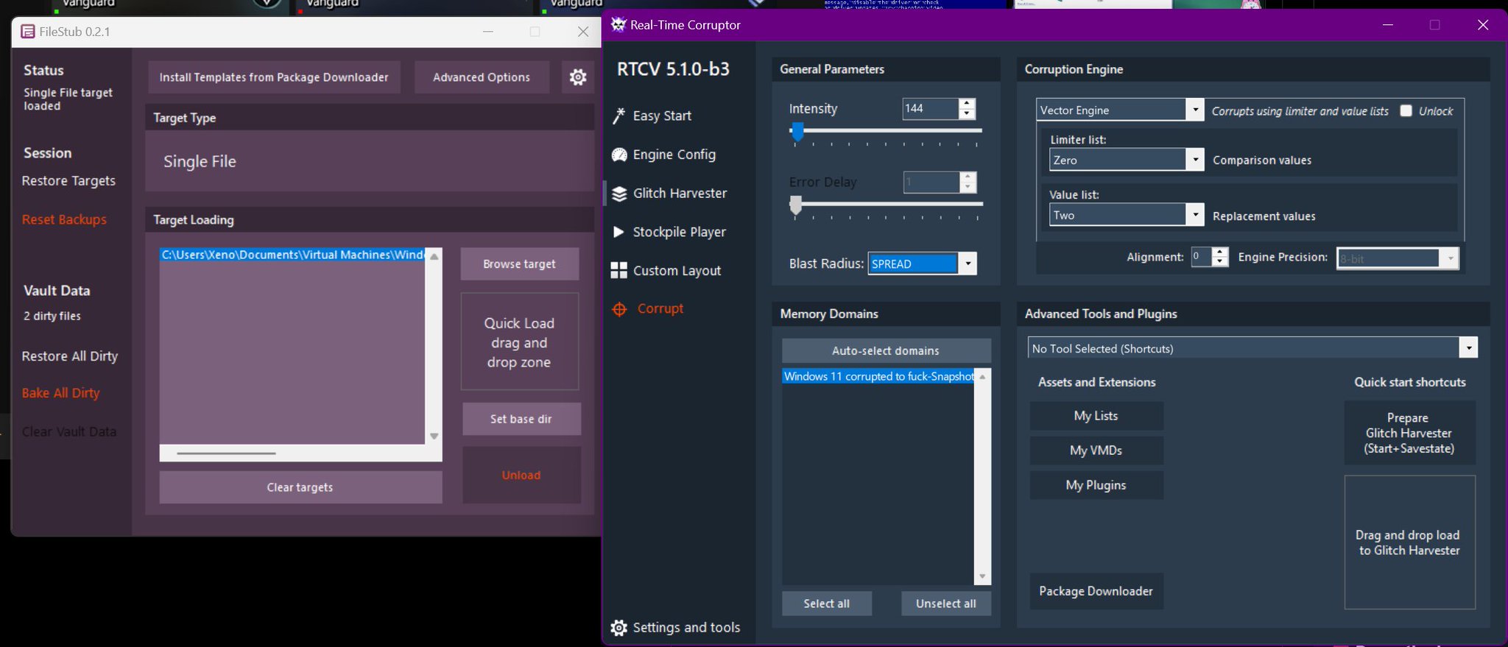Click the Easy Start wand icon
The image size is (1508, 647).
[x=619, y=116]
